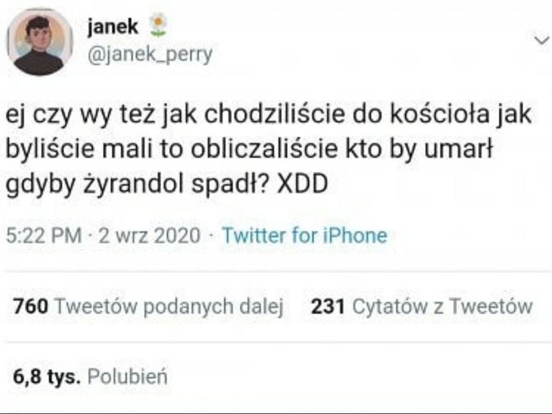Click the 2 wrz 2020 date
Image resolution: width=552 pixels, height=414 pixels.
[149, 235]
